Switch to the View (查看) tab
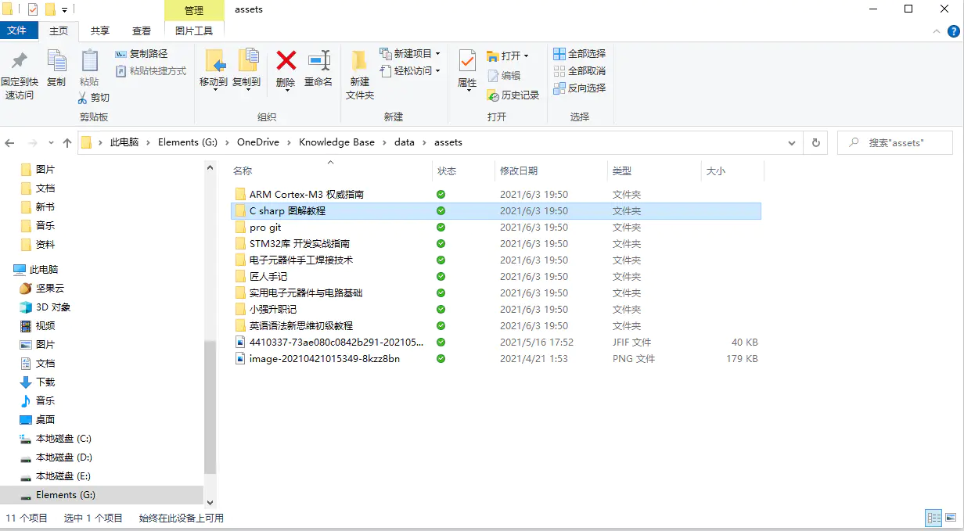 point(142,30)
